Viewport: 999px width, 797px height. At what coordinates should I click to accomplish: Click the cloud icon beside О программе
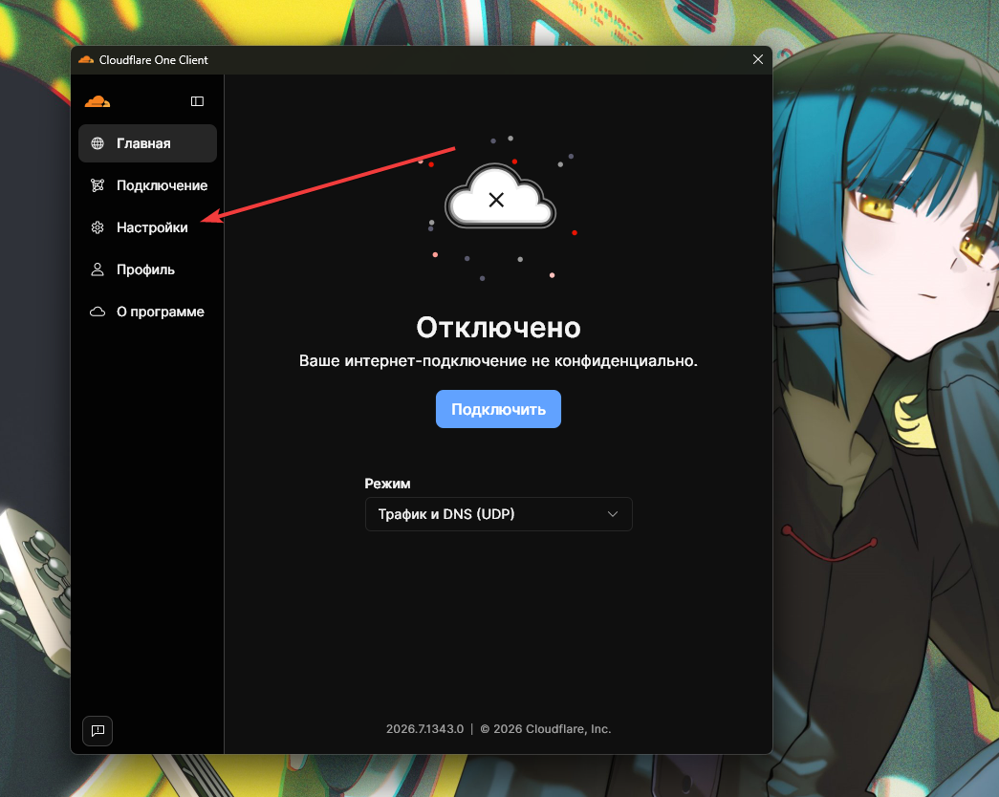(x=98, y=312)
